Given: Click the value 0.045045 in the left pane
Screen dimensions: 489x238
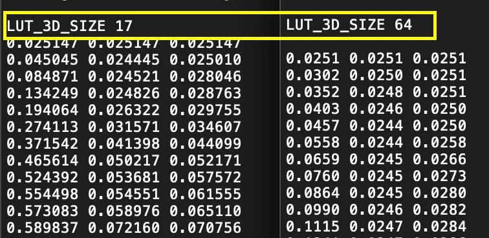Looking at the screenshot, I should pos(43,59).
